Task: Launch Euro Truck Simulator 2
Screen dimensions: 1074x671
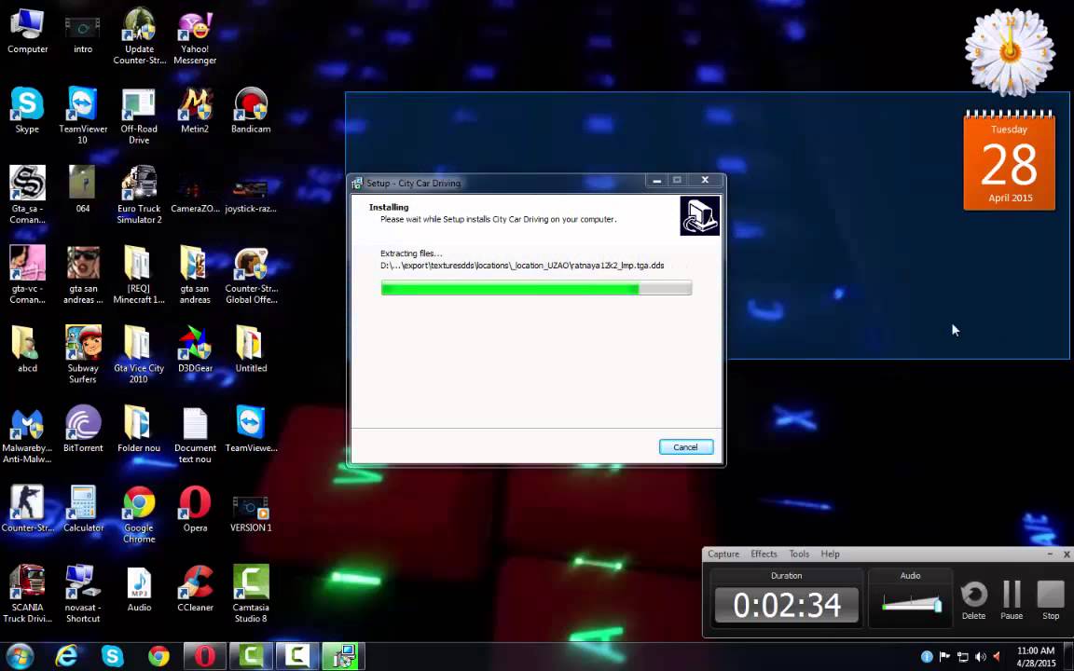Action: tap(139, 195)
